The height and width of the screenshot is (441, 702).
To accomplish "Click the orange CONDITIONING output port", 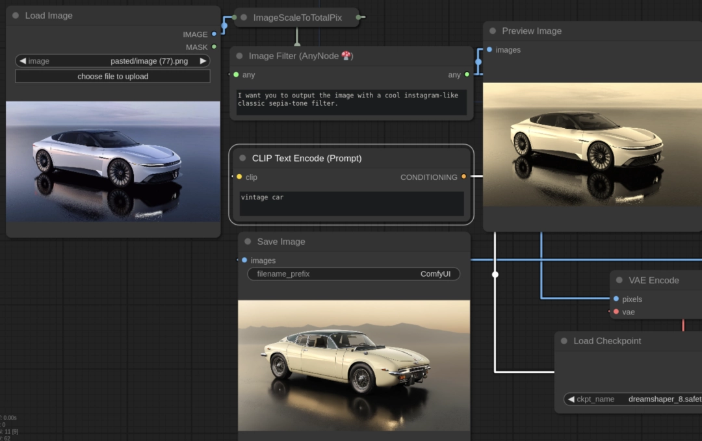I will coord(463,177).
